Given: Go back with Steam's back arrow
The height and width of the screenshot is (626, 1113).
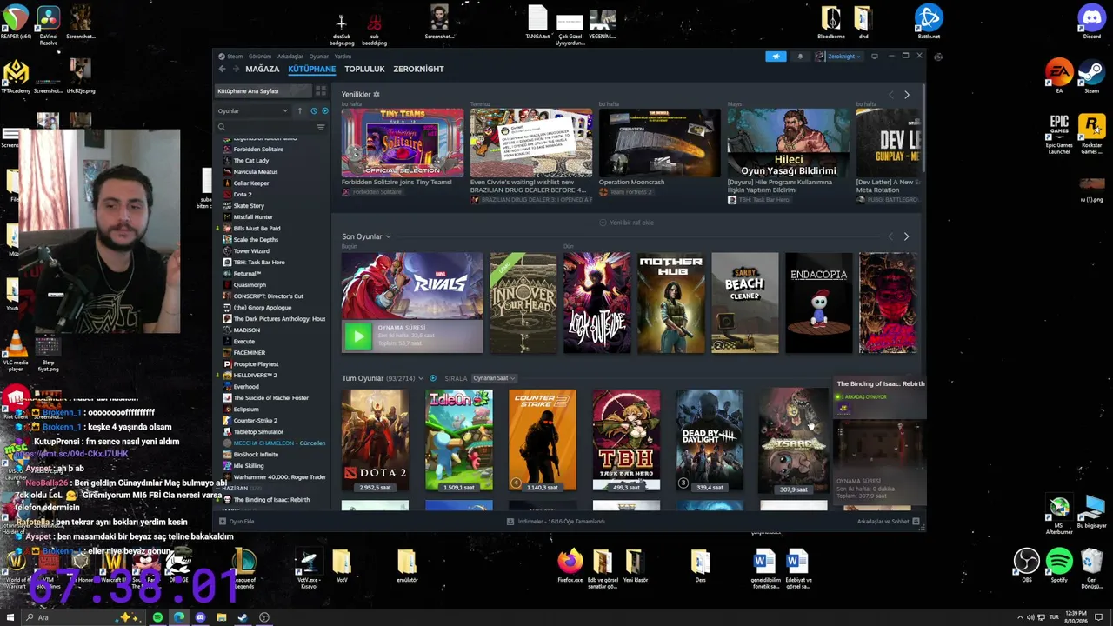Looking at the screenshot, I should tap(222, 69).
